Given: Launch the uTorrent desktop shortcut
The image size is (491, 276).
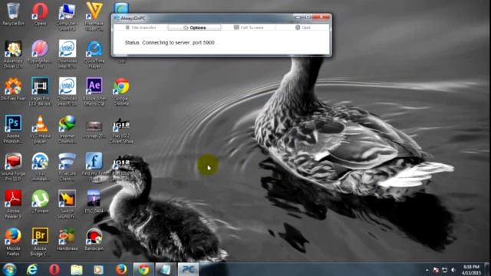Looking at the screenshot, I should (x=40, y=202).
